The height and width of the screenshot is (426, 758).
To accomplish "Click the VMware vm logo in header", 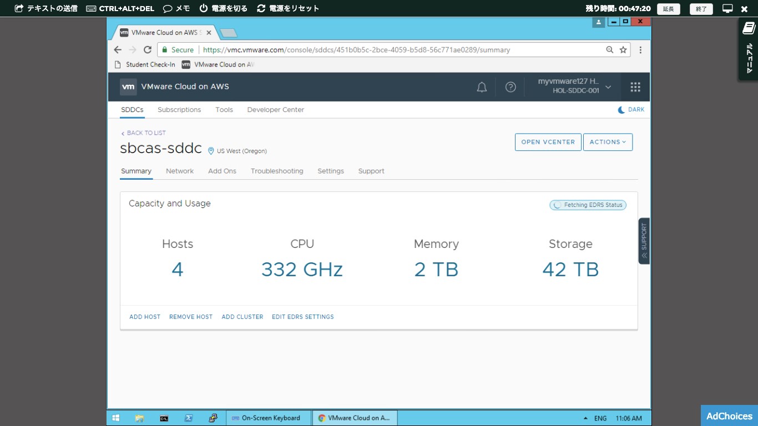I will point(128,87).
